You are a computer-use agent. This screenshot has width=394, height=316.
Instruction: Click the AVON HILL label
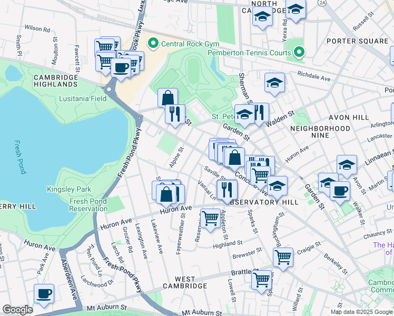[x=349, y=117]
